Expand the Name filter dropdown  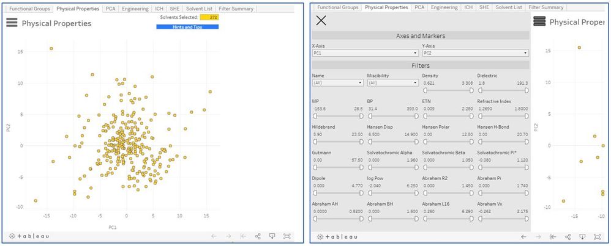(337, 82)
